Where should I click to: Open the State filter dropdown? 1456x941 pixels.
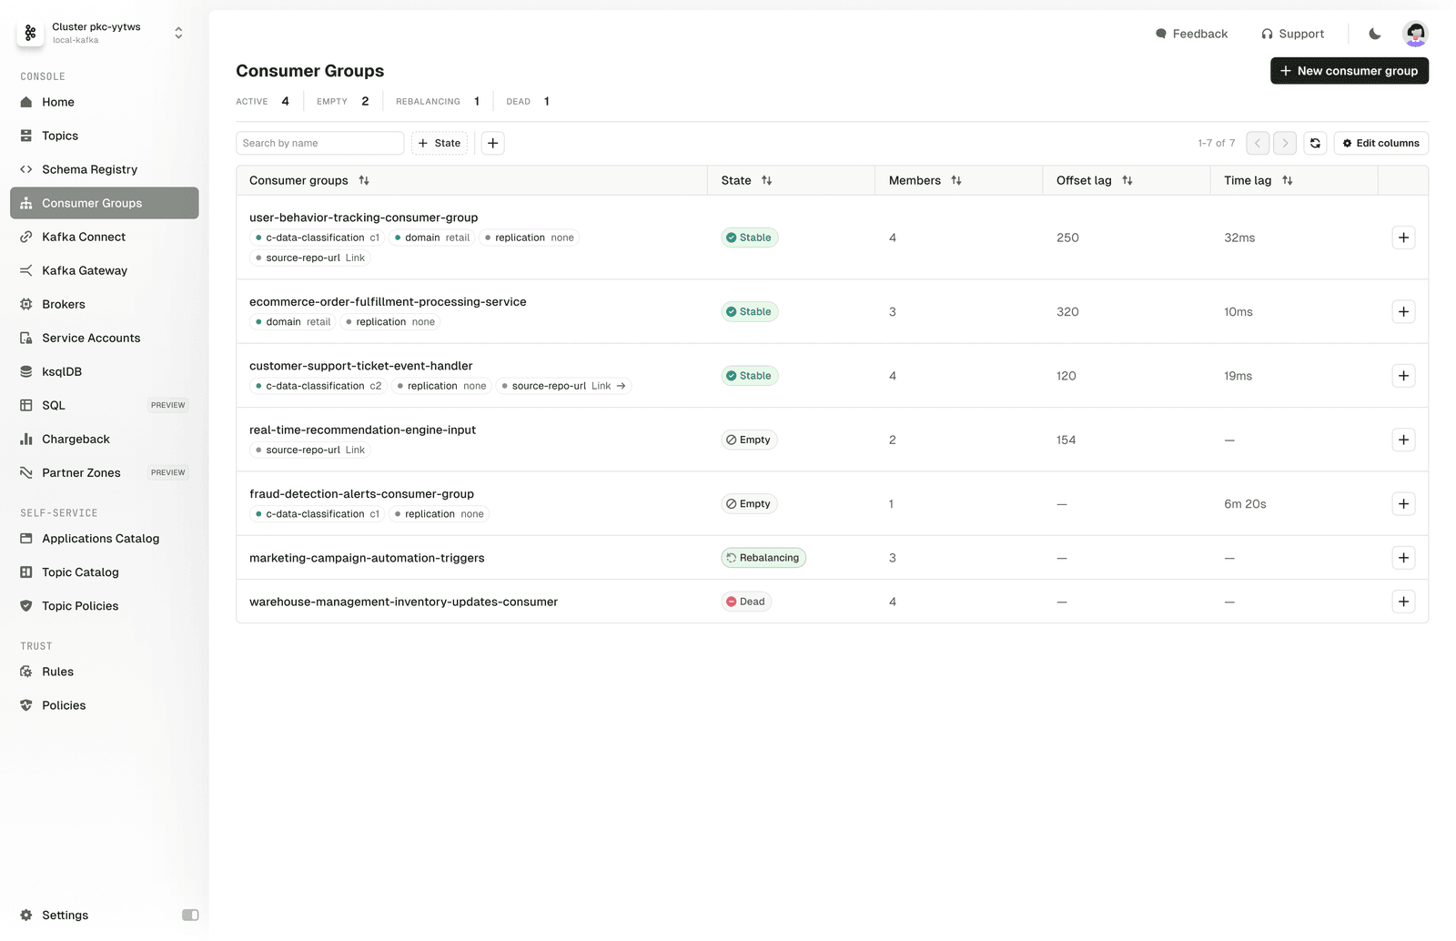tap(440, 143)
